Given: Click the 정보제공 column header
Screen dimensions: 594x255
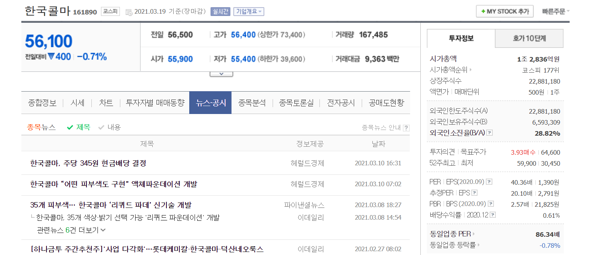Looking at the screenshot, I should coord(310,144).
